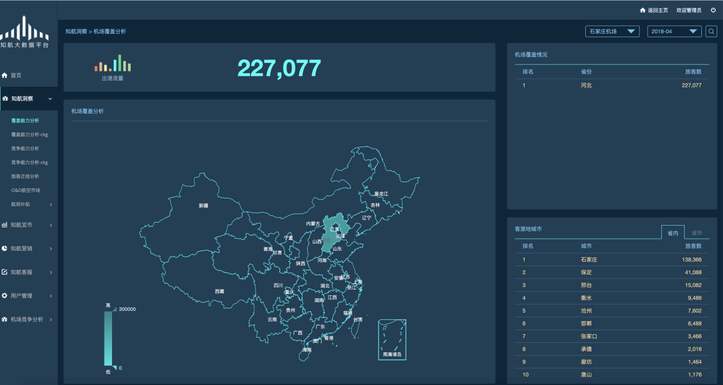Click the 知航览市 bar chart icon
Viewport: 723px width, 385px height.
pyautogui.click(x=5, y=225)
